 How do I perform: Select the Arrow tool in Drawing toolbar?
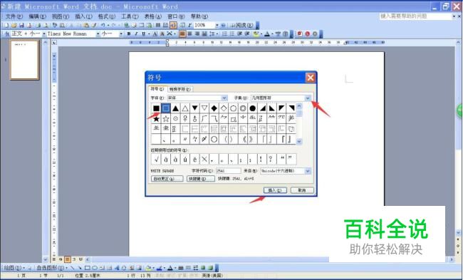80,268
